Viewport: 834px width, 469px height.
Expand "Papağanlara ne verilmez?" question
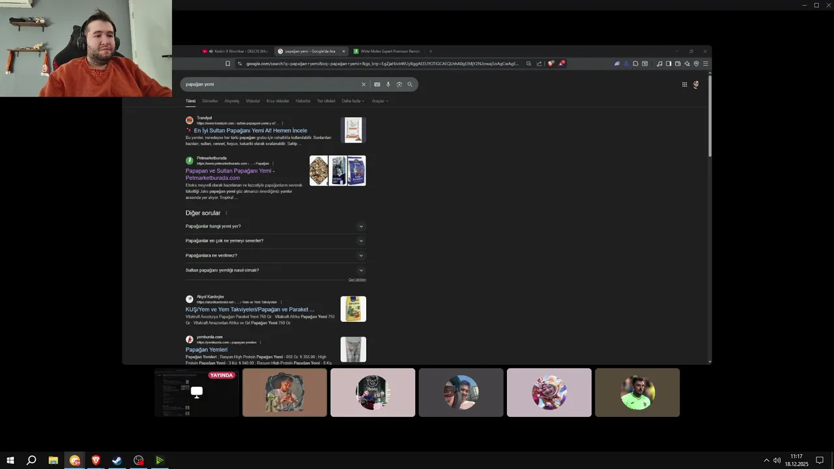276,255
